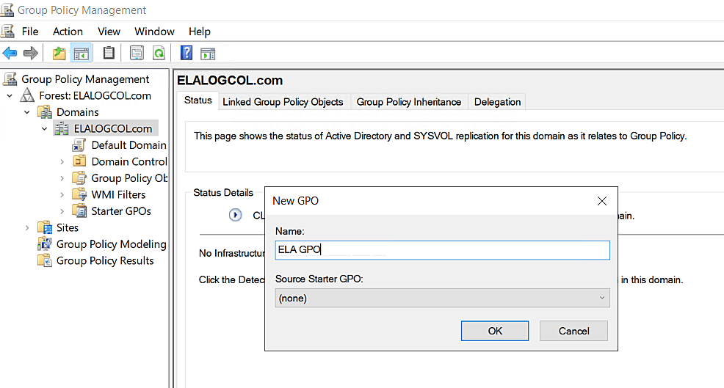This screenshot has width=724, height=388.
Task: Expand the WMI Filters node
Action: tap(62, 195)
